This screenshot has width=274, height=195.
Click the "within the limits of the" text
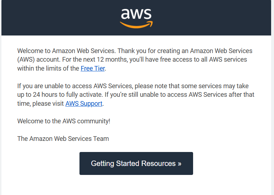48,68
